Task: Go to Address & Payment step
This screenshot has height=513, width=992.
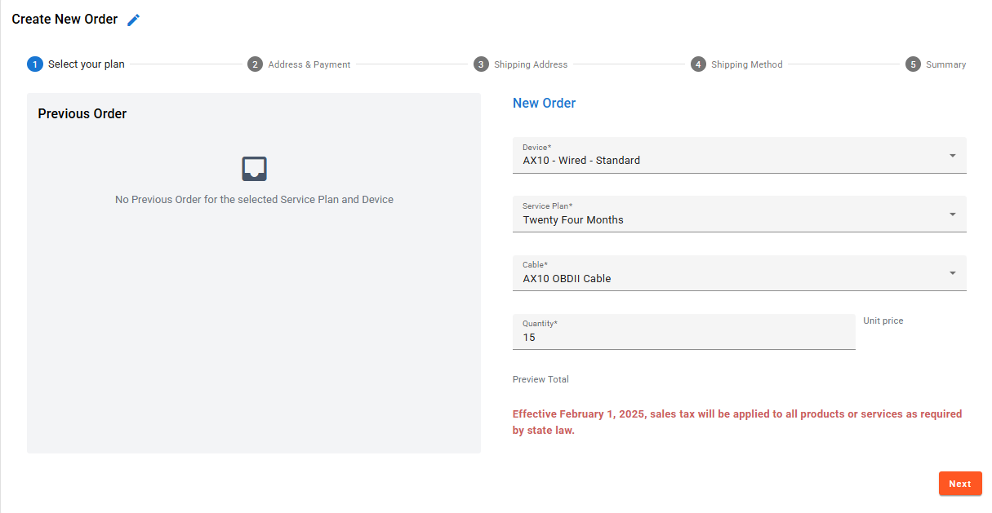Action: point(309,64)
